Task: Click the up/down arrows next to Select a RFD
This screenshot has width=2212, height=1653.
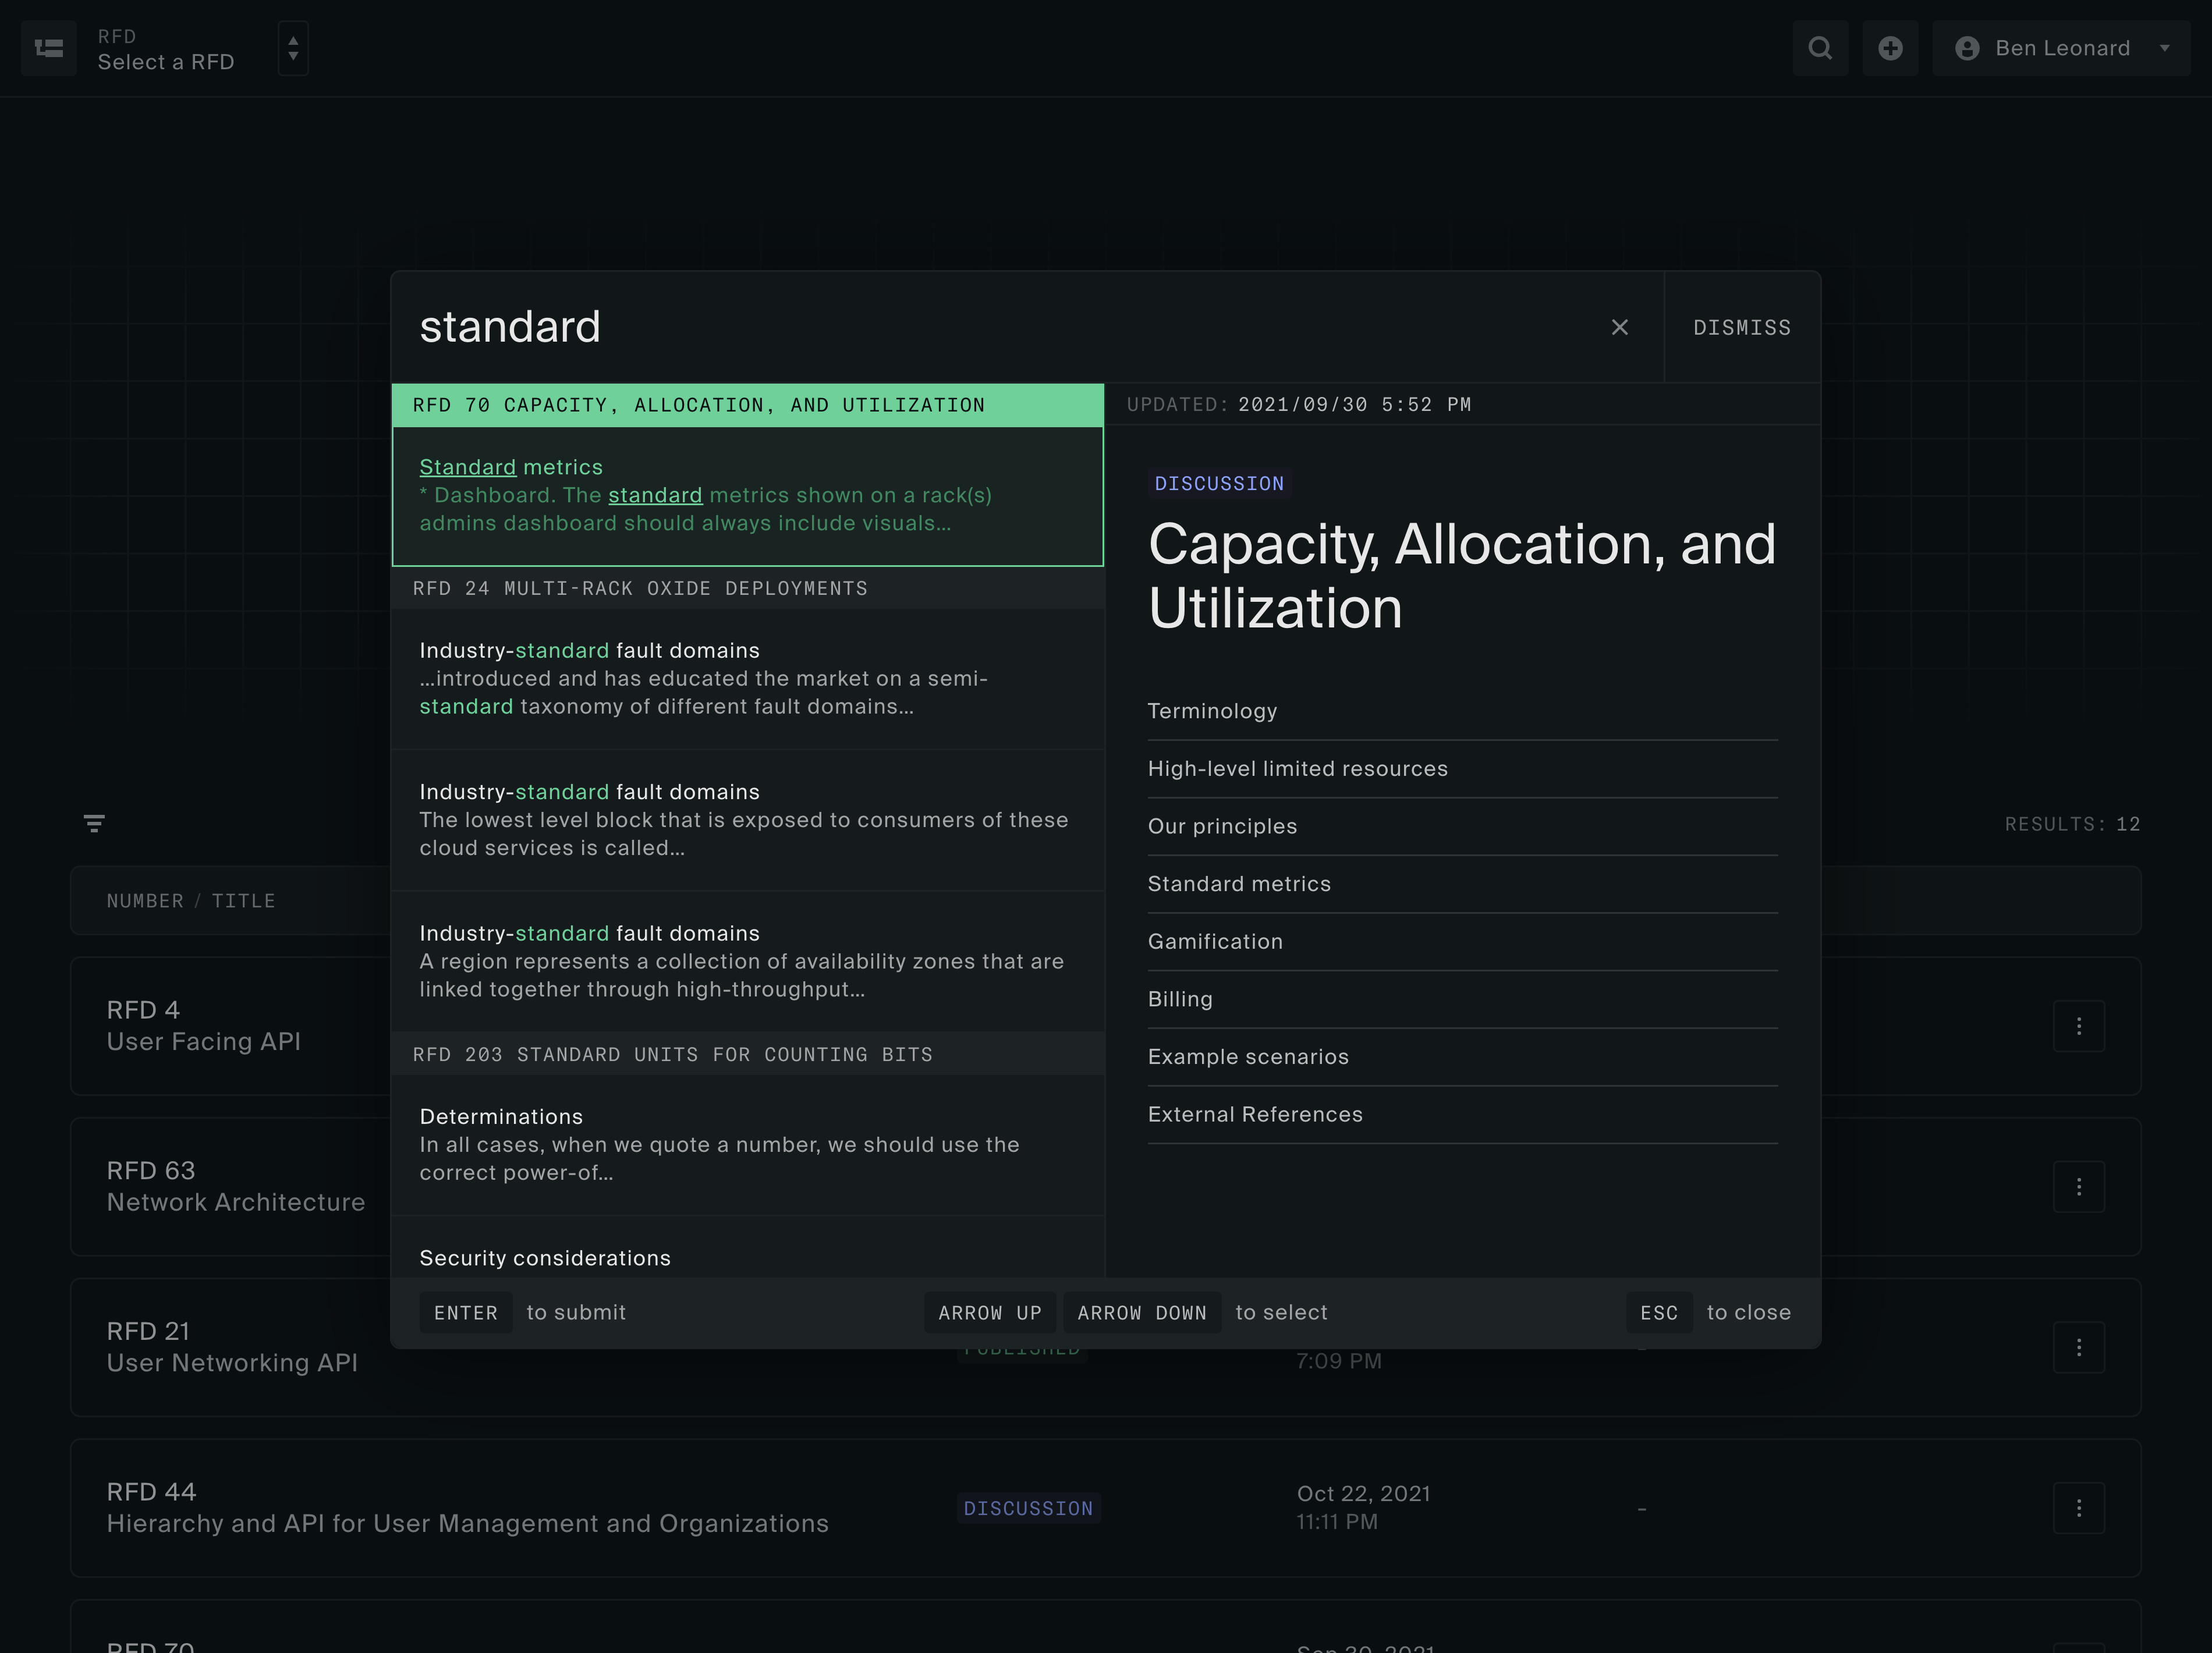Action: [x=292, y=49]
